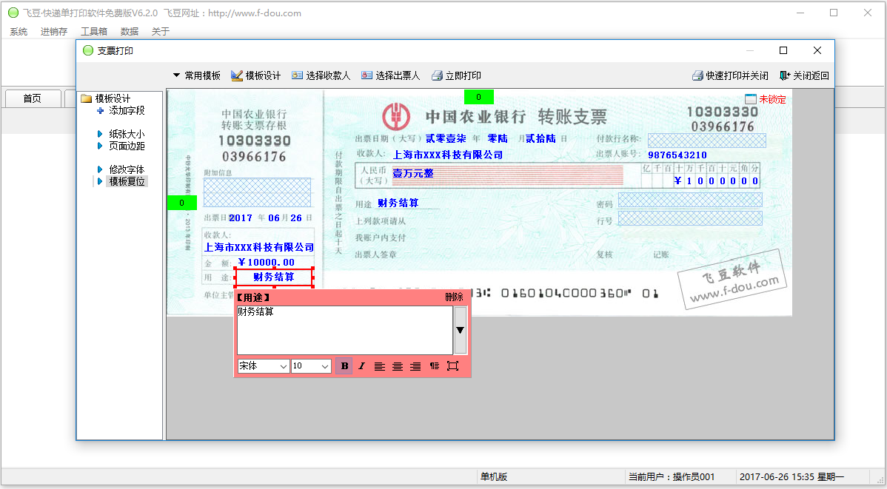Align field text left
887x489 pixels.
380,366
